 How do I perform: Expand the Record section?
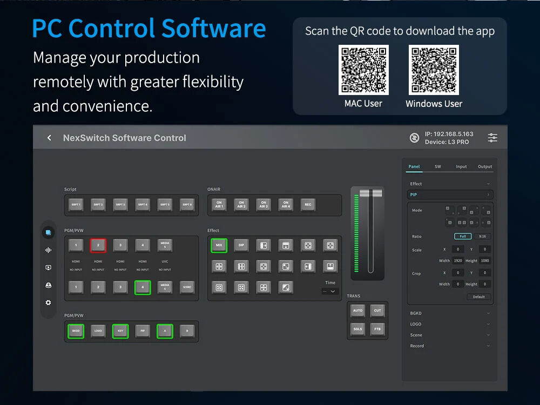[450, 346]
